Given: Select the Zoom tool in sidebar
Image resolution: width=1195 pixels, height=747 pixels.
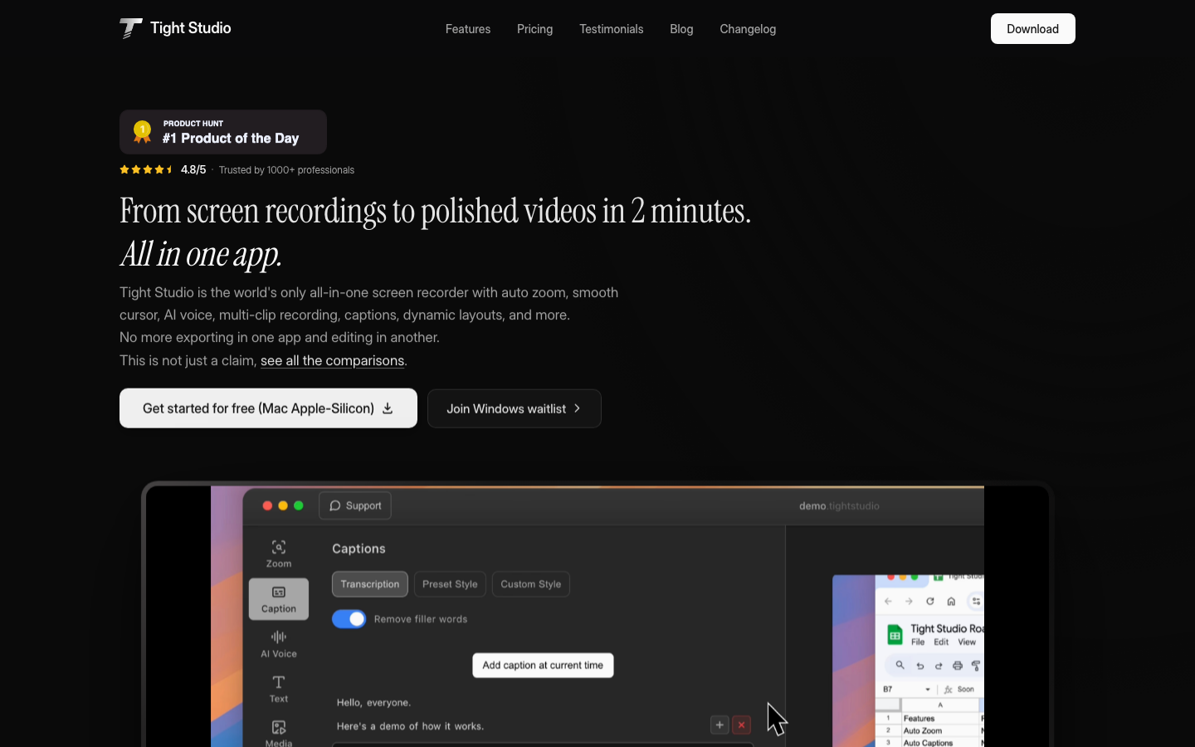Looking at the screenshot, I should point(279,554).
